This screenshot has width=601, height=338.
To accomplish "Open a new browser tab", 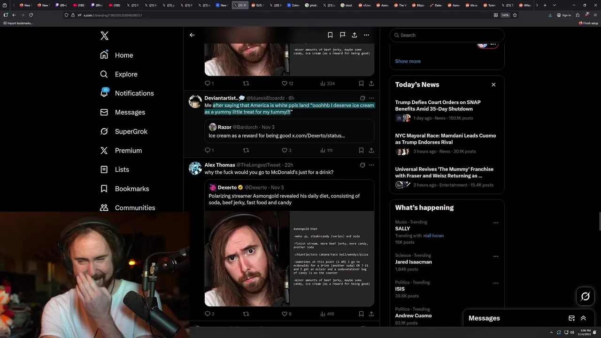I will coord(545,5).
